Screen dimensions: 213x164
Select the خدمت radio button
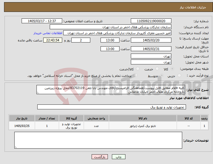click(x=157, y=69)
